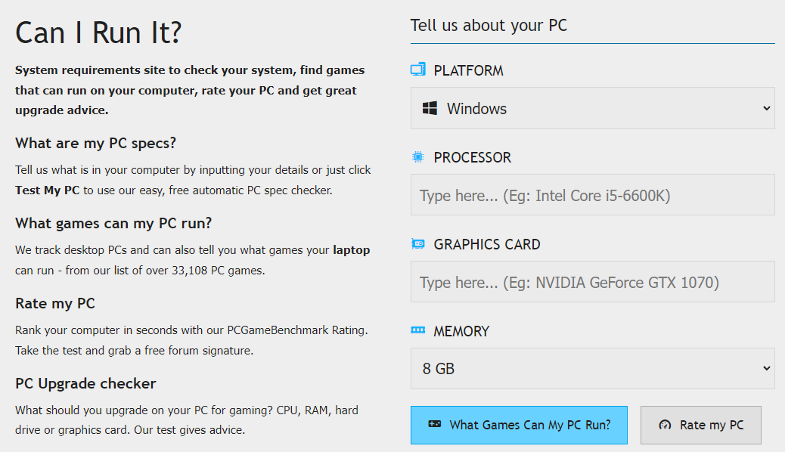
Task: Click the Tell us about your PC heading
Action: (489, 26)
